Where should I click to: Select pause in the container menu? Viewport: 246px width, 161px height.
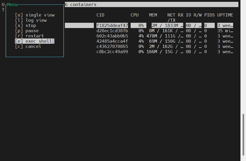click(x=27, y=31)
